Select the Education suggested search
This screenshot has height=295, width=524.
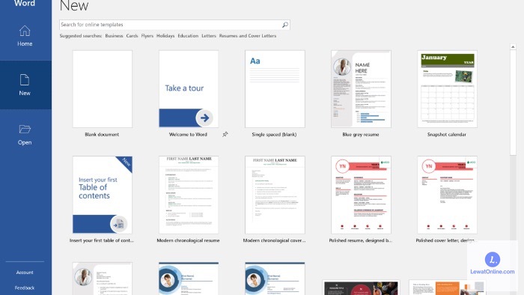point(188,36)
